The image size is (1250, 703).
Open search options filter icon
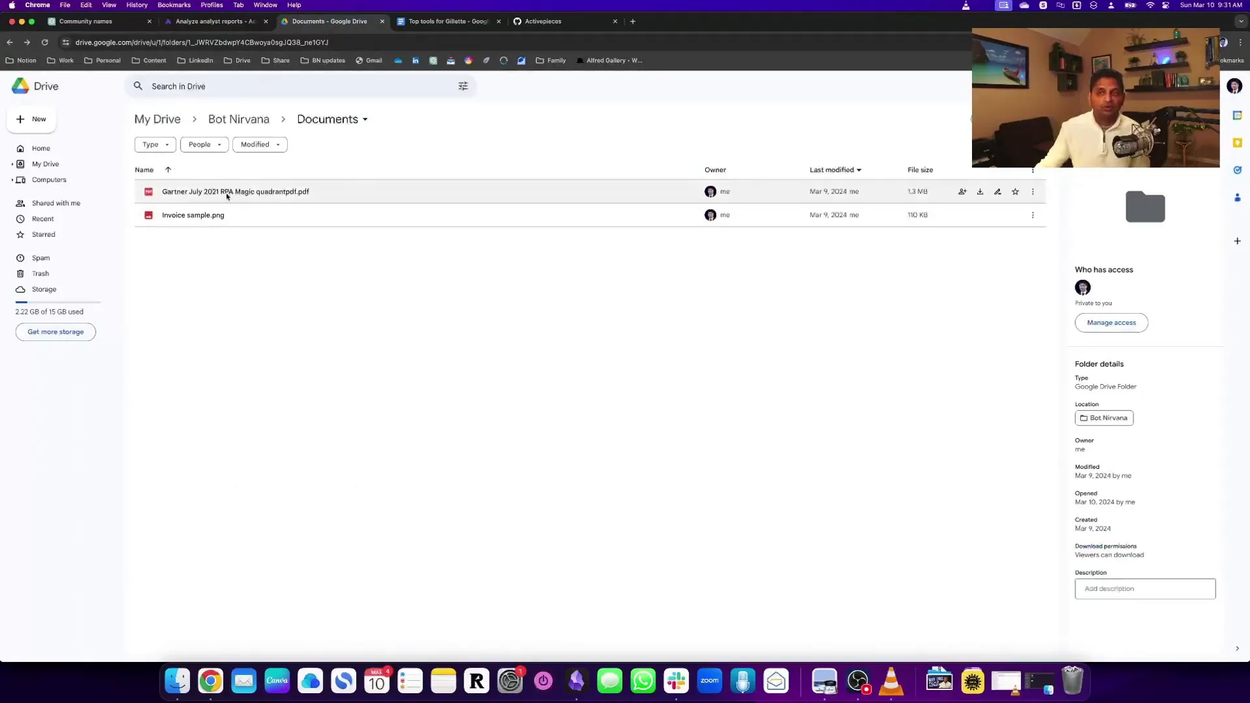coord(463,86)
